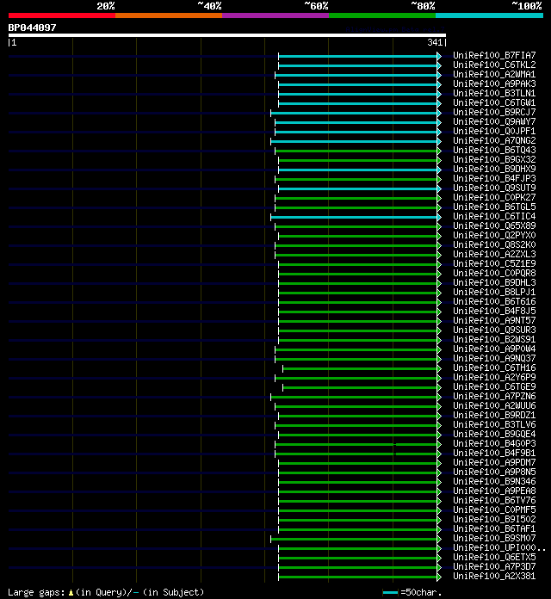The image size is (551, 599).
Task: Select the UniRef100_B6TGL5 label
Action: [494, 207]
